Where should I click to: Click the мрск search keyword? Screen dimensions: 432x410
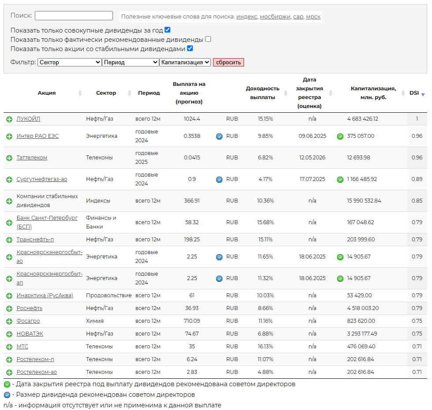(x=313, y=17)
